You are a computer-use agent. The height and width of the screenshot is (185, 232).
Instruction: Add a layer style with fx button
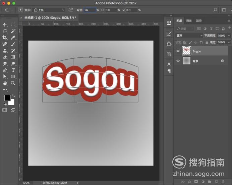coord(189,182)
